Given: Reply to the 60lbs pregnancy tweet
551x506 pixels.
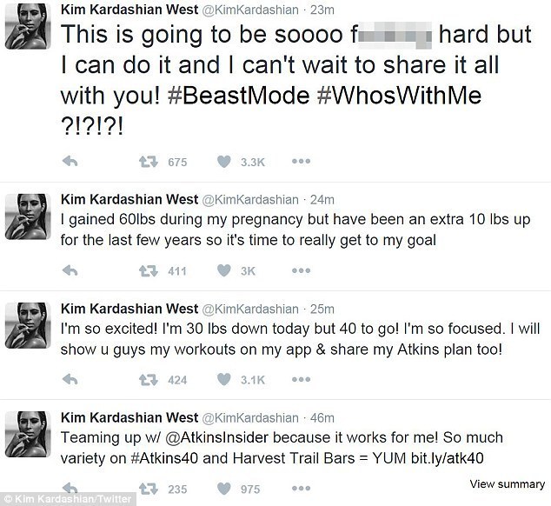Looking at the screenshot, I should [73, 271].
